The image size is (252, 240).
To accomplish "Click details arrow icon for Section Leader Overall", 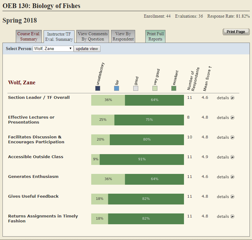I will 233,98.
